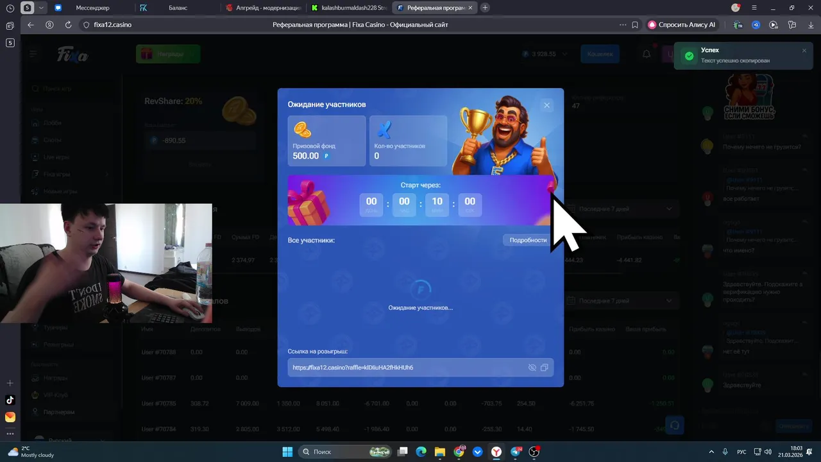
Task: Expand the tab group chevron dropdown
Action: tap(42, 8)
